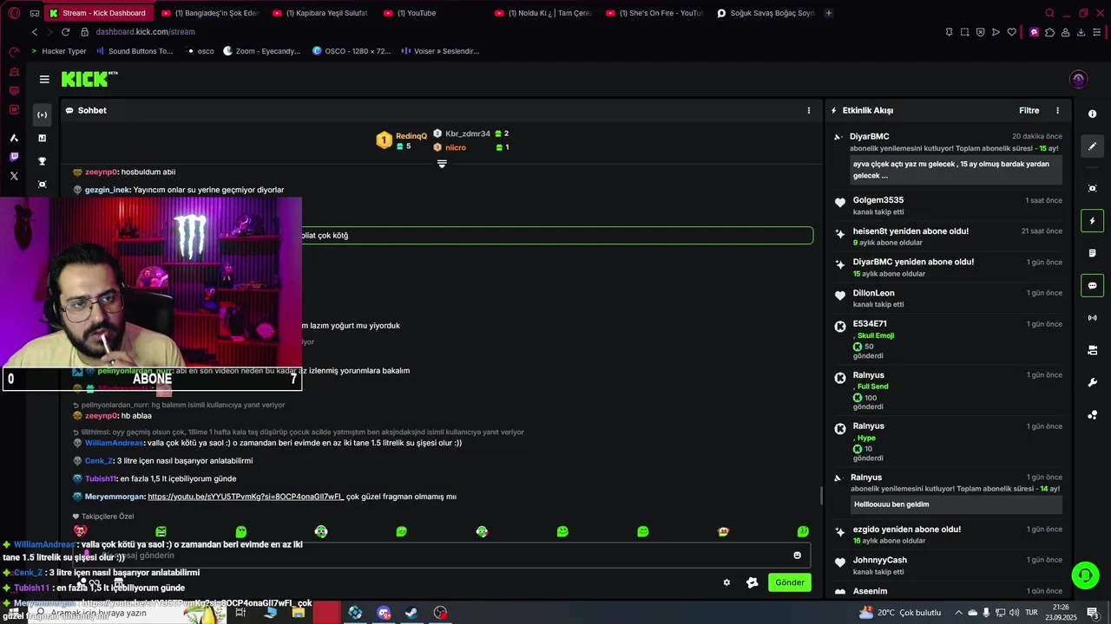Select the stream icon in left Kick sidebar
Screen dimensions: 1111x624
(42, 114)
